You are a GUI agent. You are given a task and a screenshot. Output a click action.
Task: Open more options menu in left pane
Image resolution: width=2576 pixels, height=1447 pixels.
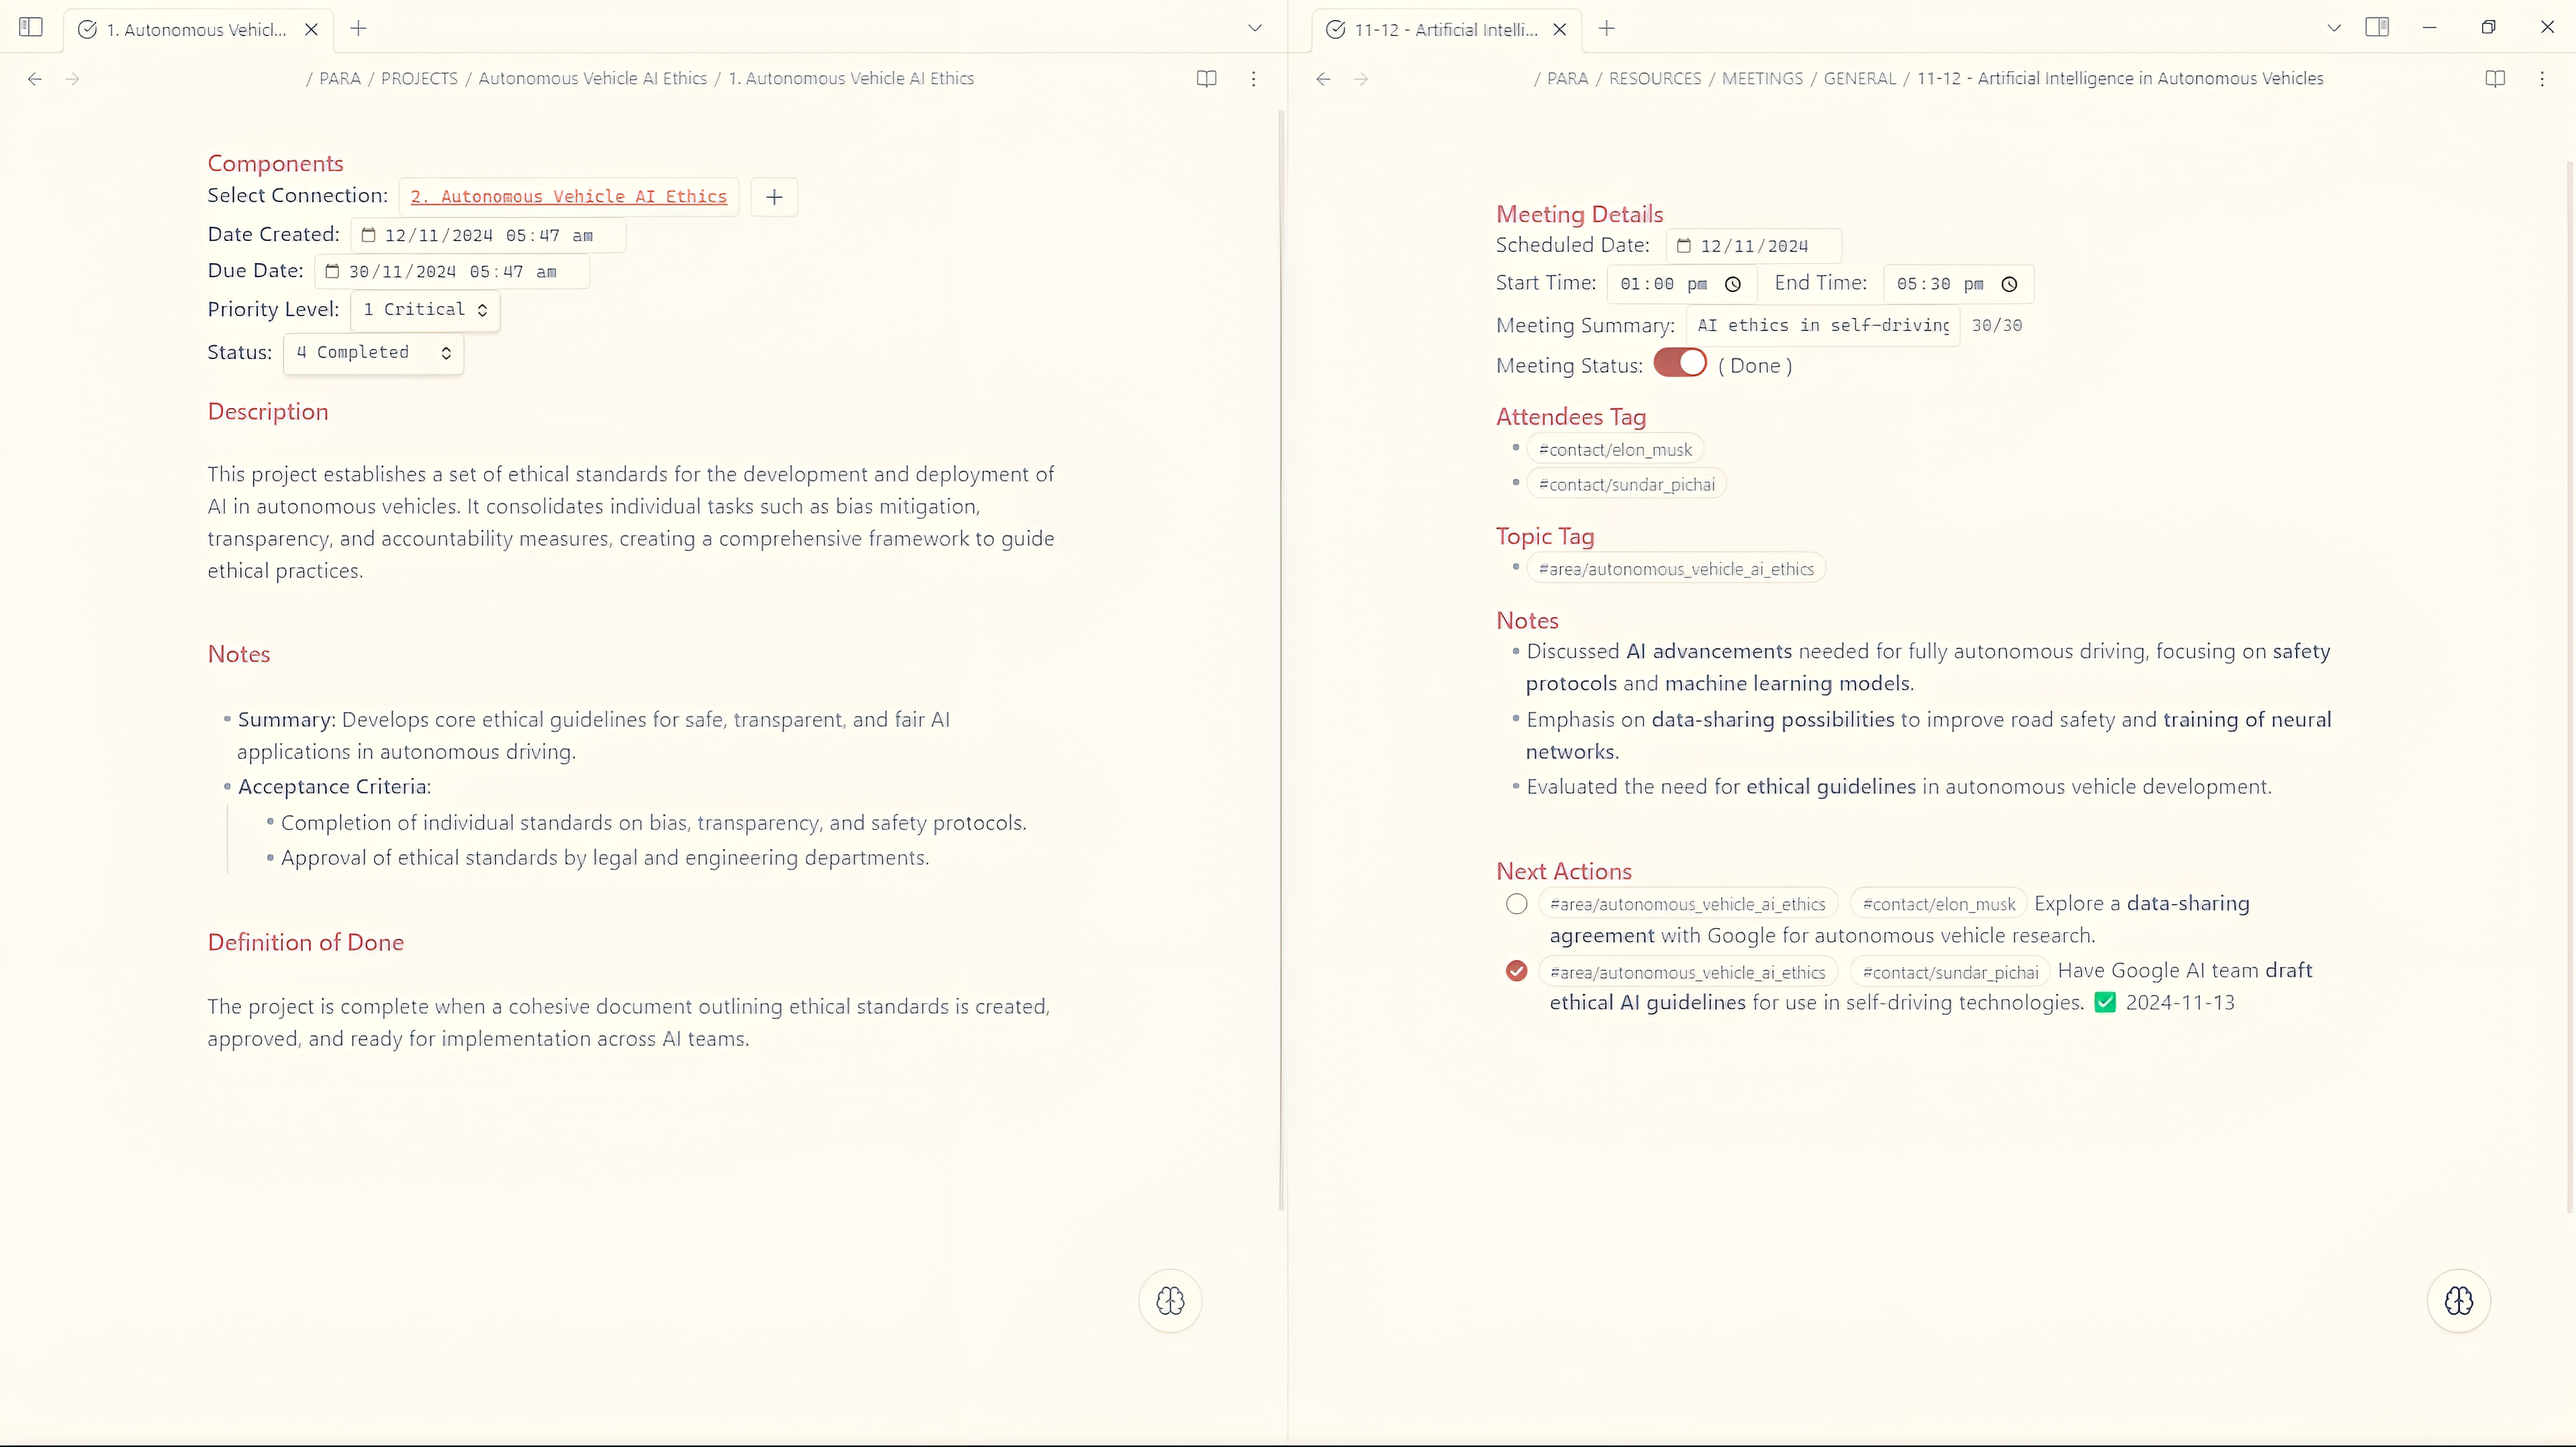coord(1253,78)
